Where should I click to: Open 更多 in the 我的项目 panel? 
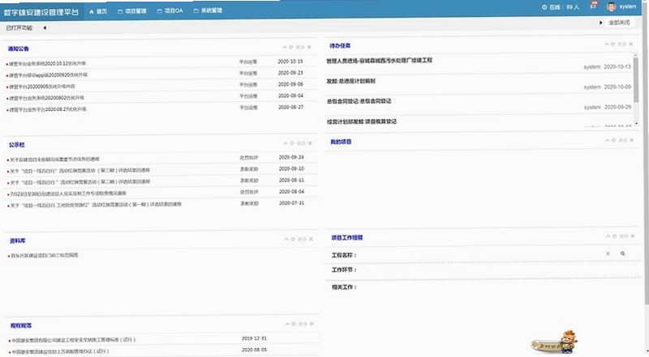point(622,140)
